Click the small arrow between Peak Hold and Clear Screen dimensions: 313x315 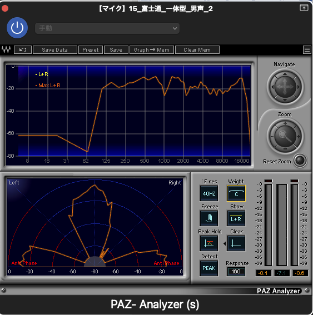[x=225, y=243]
